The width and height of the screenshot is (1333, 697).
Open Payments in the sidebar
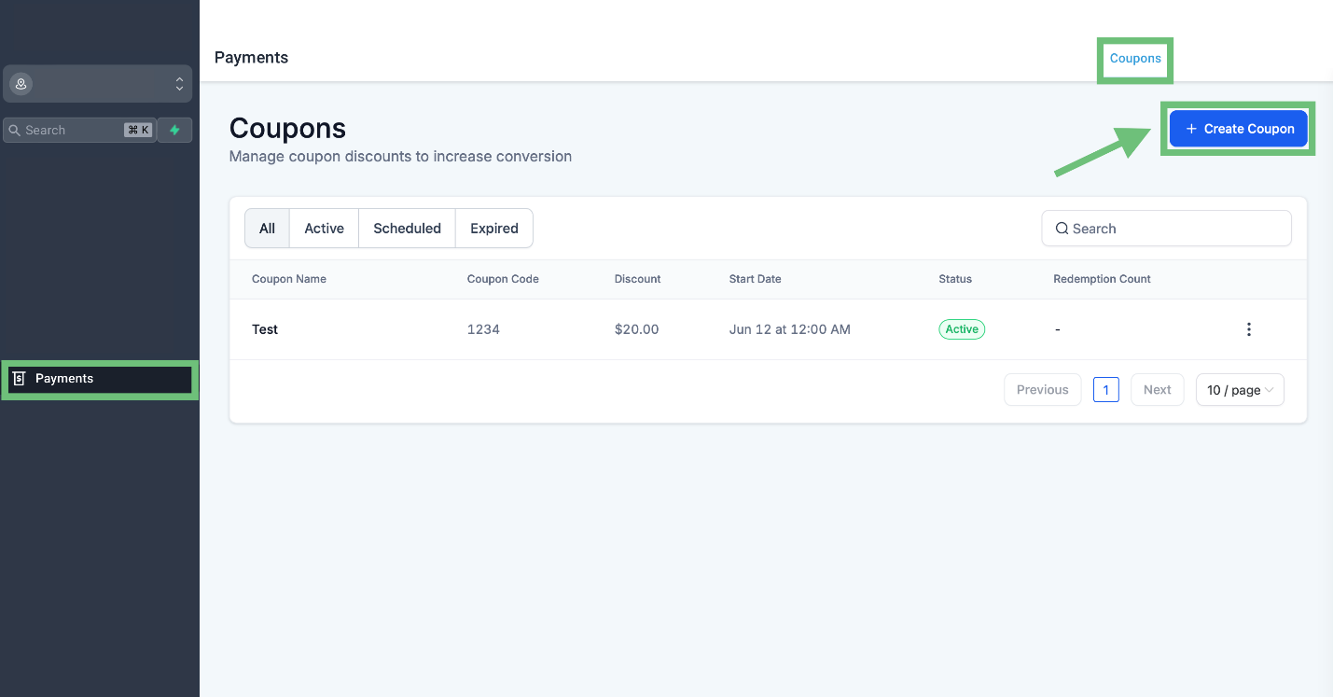click(x=100, y=379)
